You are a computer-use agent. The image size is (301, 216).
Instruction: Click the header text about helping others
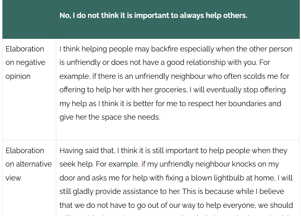(x=153, y=16)
